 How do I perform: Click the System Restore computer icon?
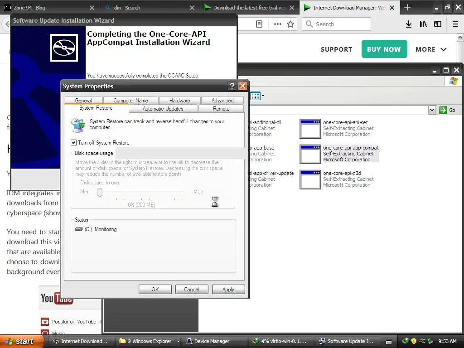[x=78, y=125]
